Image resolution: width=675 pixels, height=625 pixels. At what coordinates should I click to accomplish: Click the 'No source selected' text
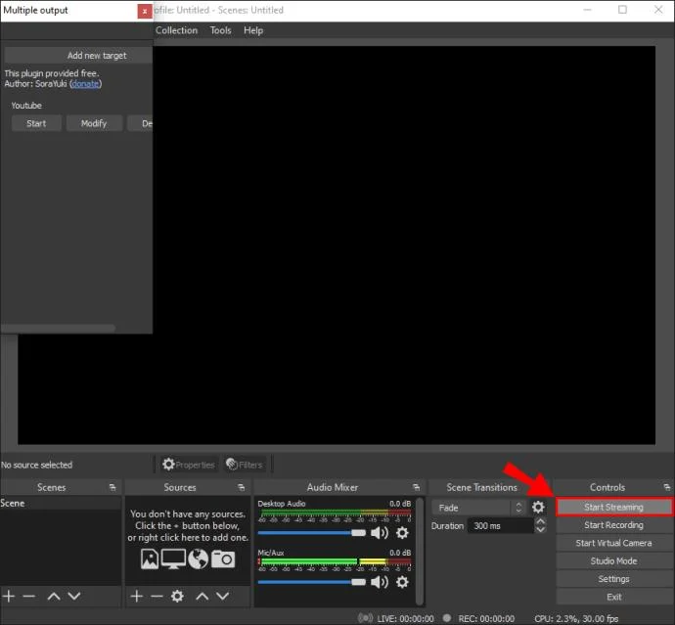pos(36,465)
